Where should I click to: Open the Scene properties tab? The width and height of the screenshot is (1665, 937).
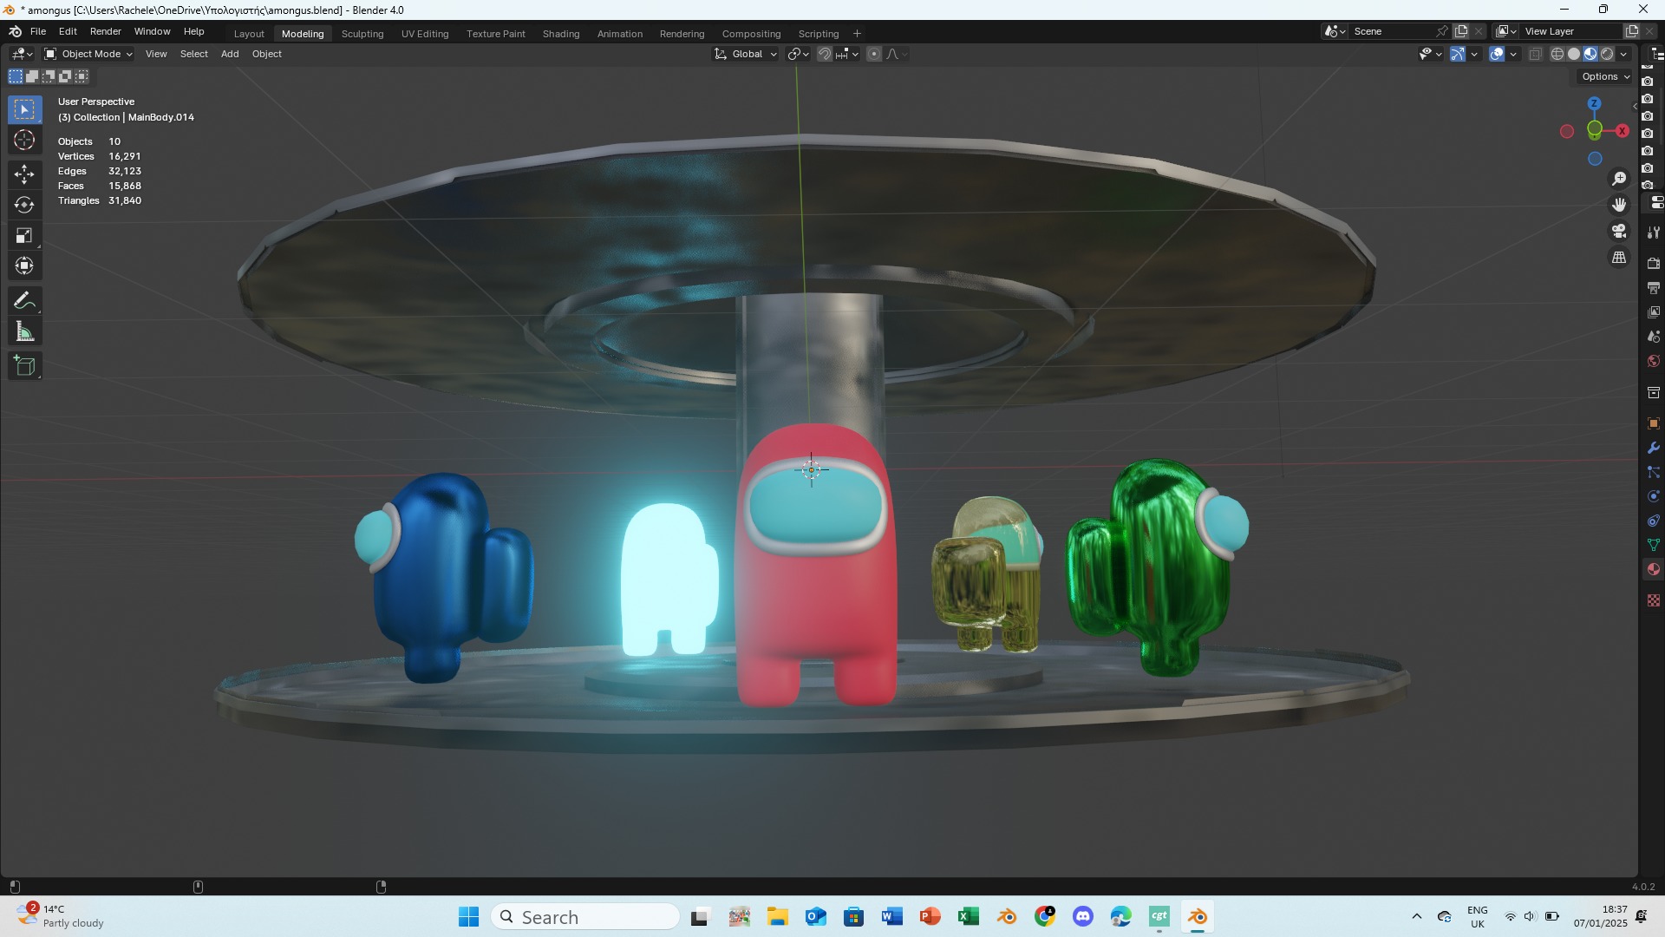1654,336
